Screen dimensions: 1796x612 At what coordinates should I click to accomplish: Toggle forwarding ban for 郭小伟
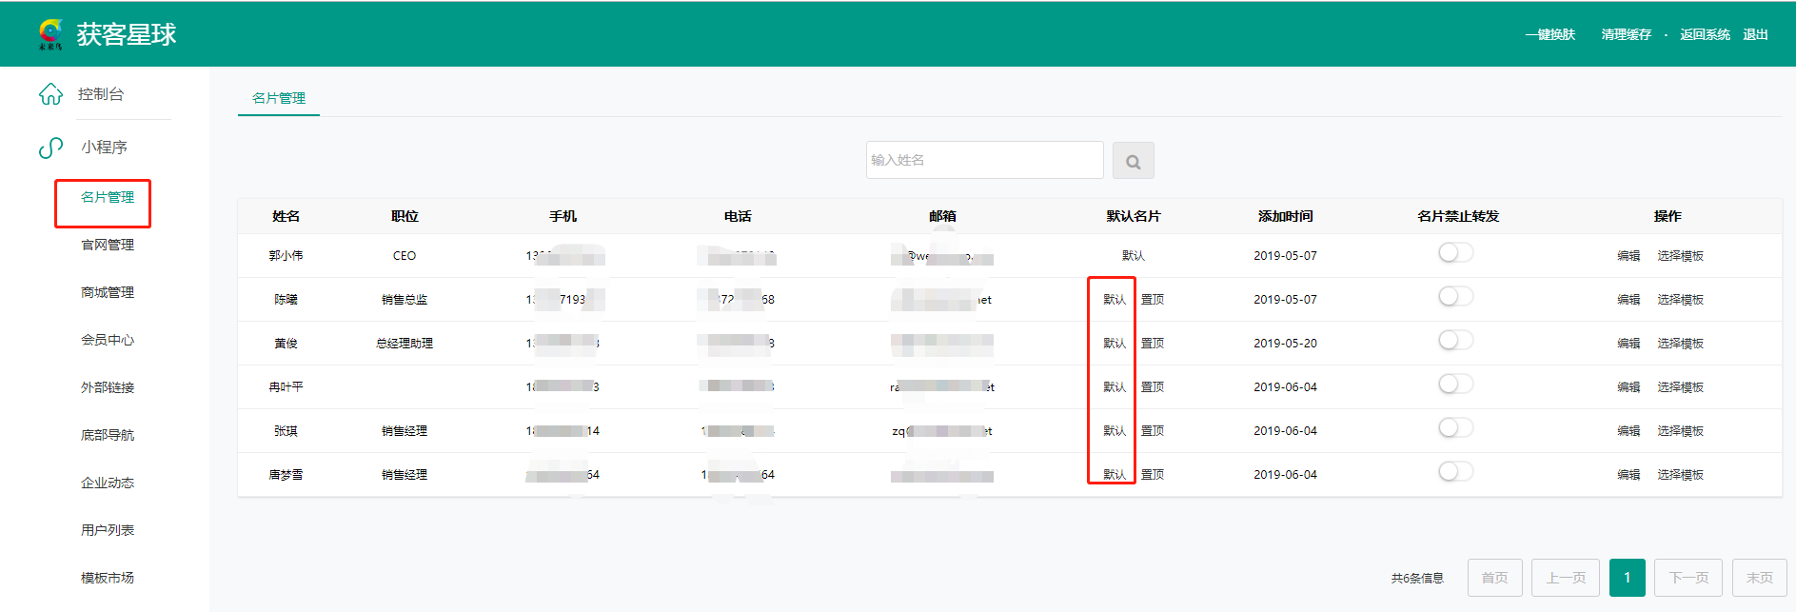point(1455,253)
